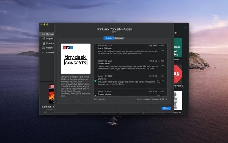Click the red POP HITS thumbnail behind the dialog
Viewport: 228px width, 143px height.
[x=178, y=74]
